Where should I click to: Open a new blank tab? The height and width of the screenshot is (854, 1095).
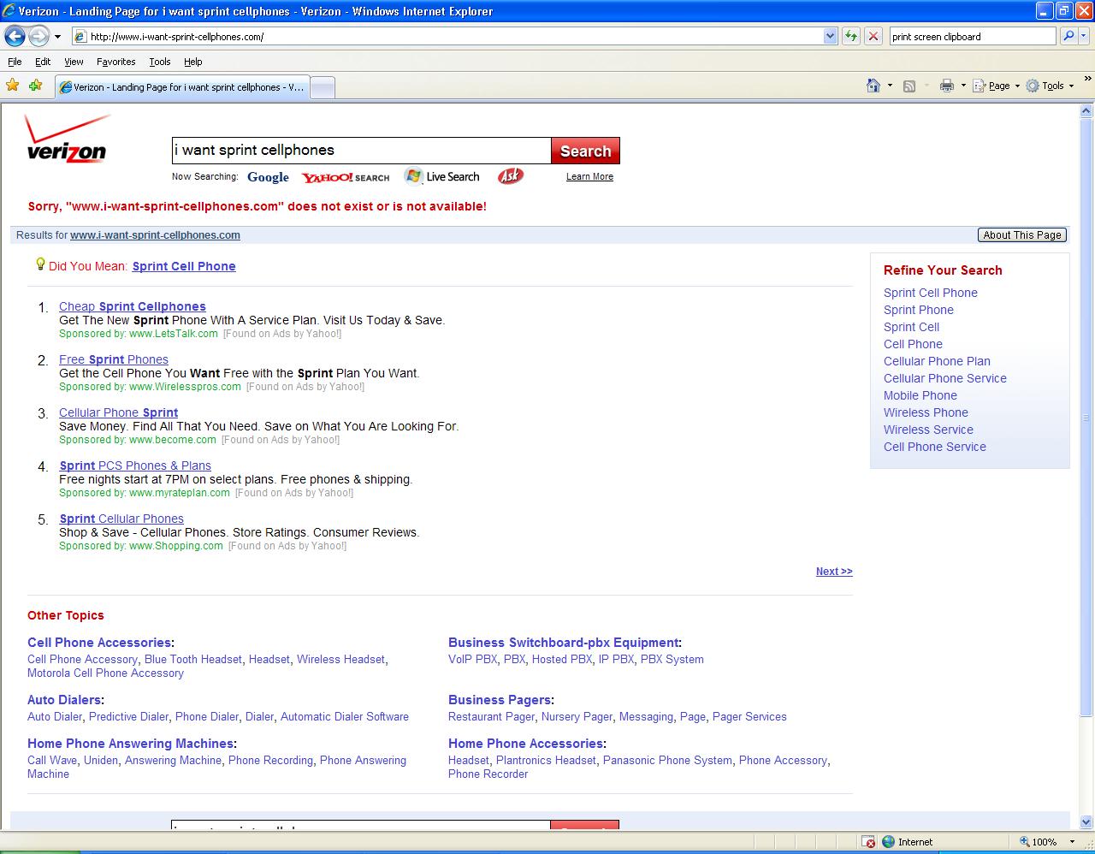click(322, 87)
